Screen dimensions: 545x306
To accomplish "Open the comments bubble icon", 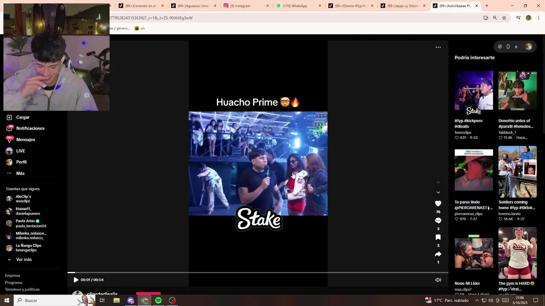I will [438, 221].
